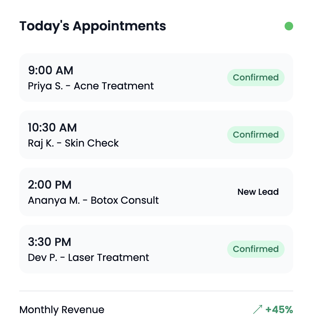Click the Monthly Revenue label
Image resolution: width=311 pixels, height=336 pixels.
(x=62, y=310)
